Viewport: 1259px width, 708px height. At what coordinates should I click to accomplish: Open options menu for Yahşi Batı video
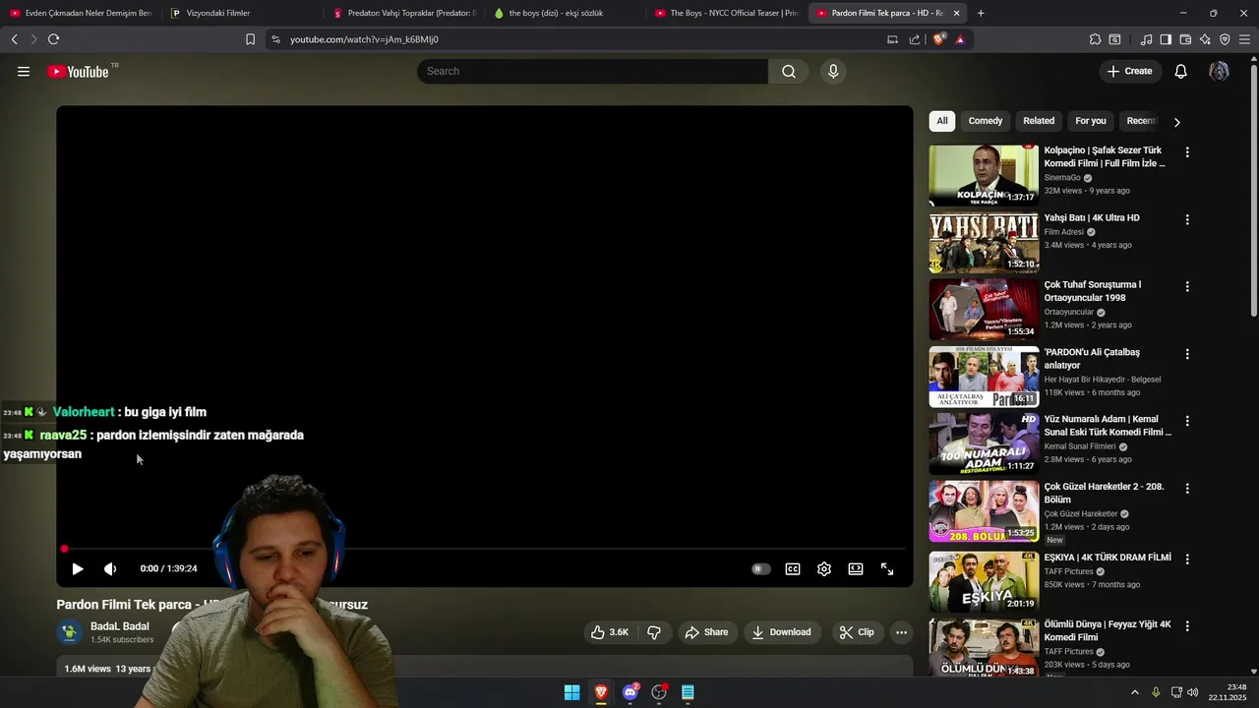point(1187,219)
